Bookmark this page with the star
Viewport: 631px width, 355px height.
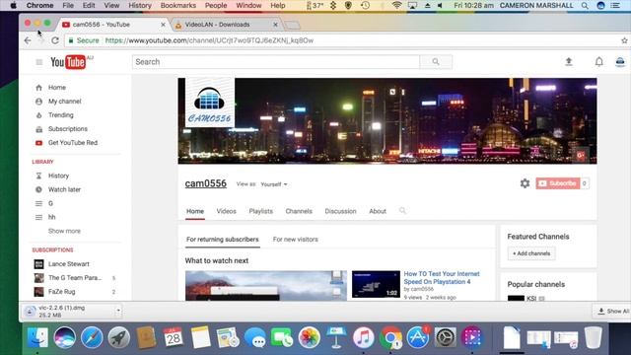624,40
